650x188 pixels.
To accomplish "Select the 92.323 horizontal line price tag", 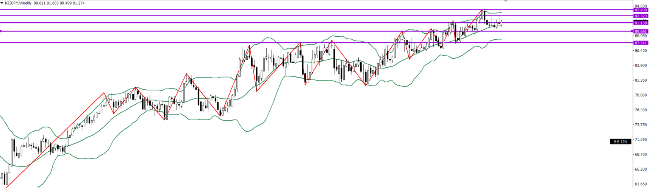I will (x=640, y=16).
